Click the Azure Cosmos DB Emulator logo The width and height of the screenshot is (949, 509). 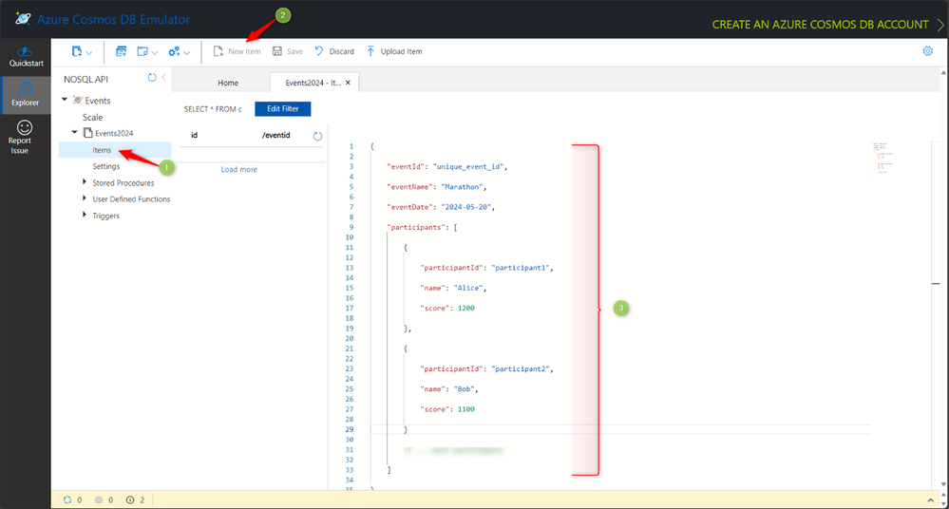[x=23, y=19]
